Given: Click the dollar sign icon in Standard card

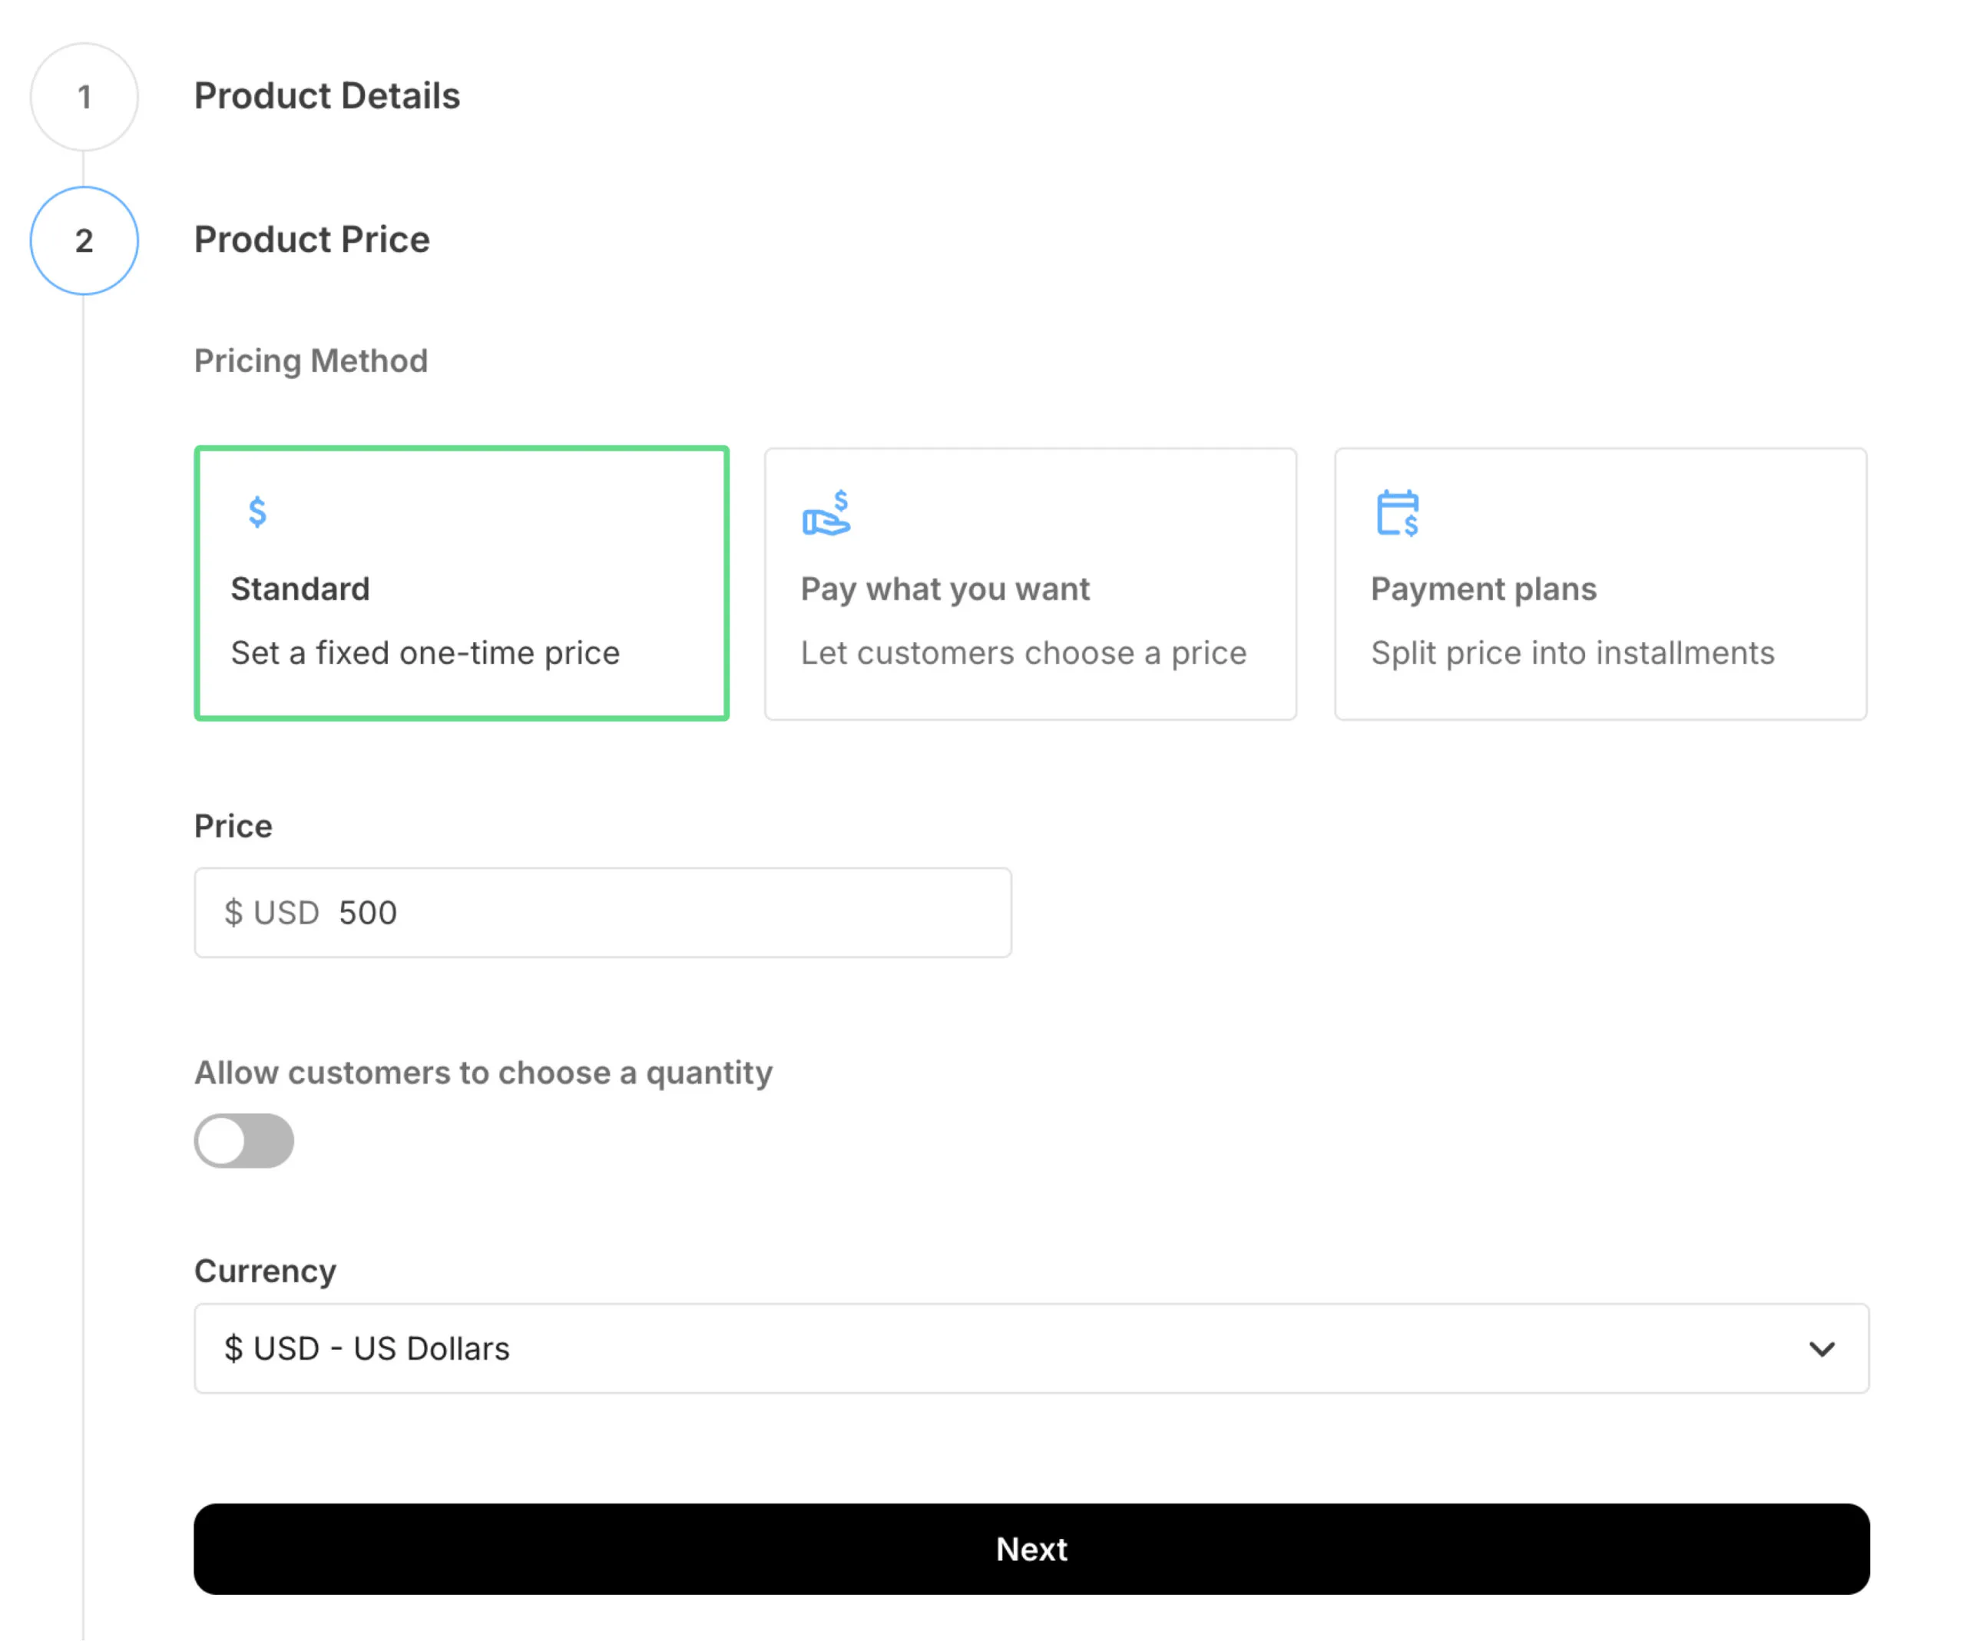Looking at the screenshot, I should point(257,512).
